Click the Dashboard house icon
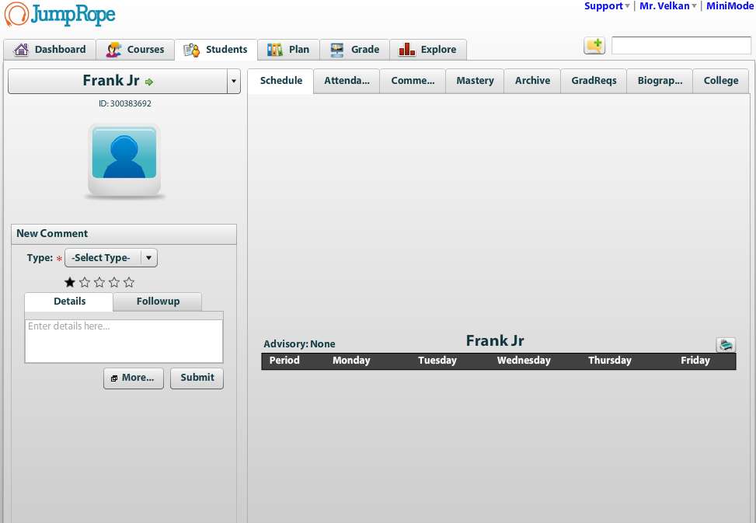This screenshot has height=523, width=756. tap(21, 49)
